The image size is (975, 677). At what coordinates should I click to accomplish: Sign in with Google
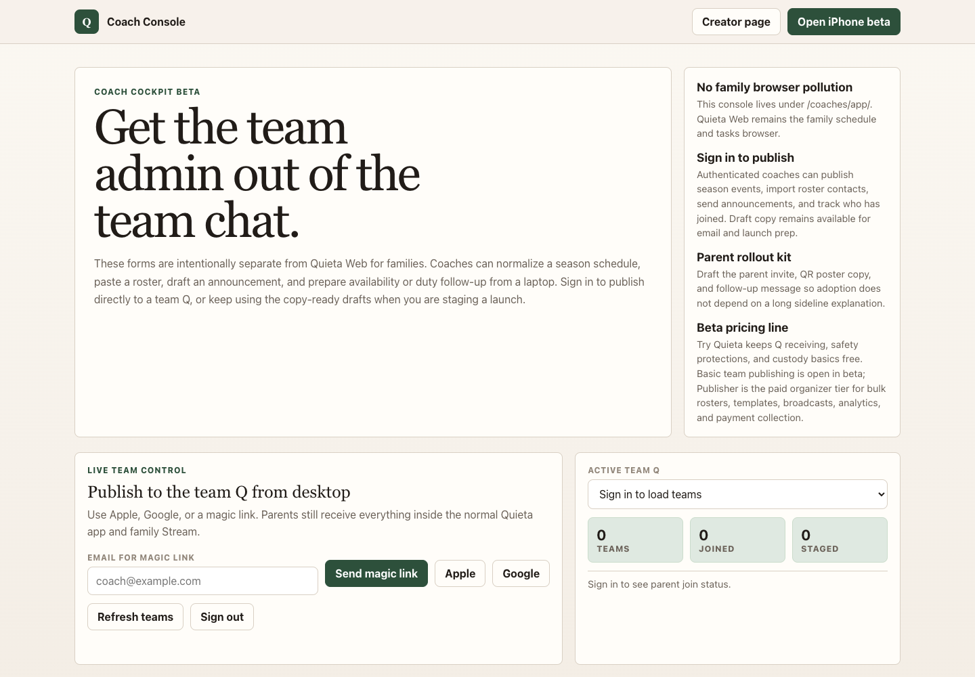click(521, 573)
